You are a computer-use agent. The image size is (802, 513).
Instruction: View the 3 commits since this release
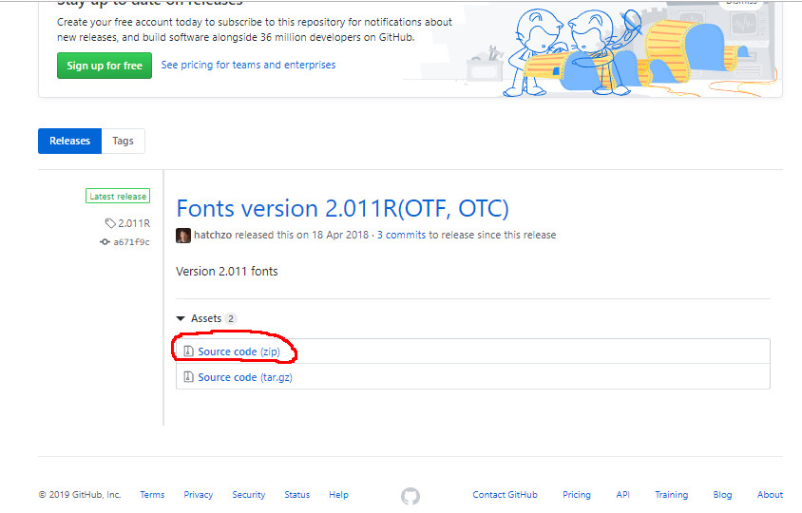401,235
